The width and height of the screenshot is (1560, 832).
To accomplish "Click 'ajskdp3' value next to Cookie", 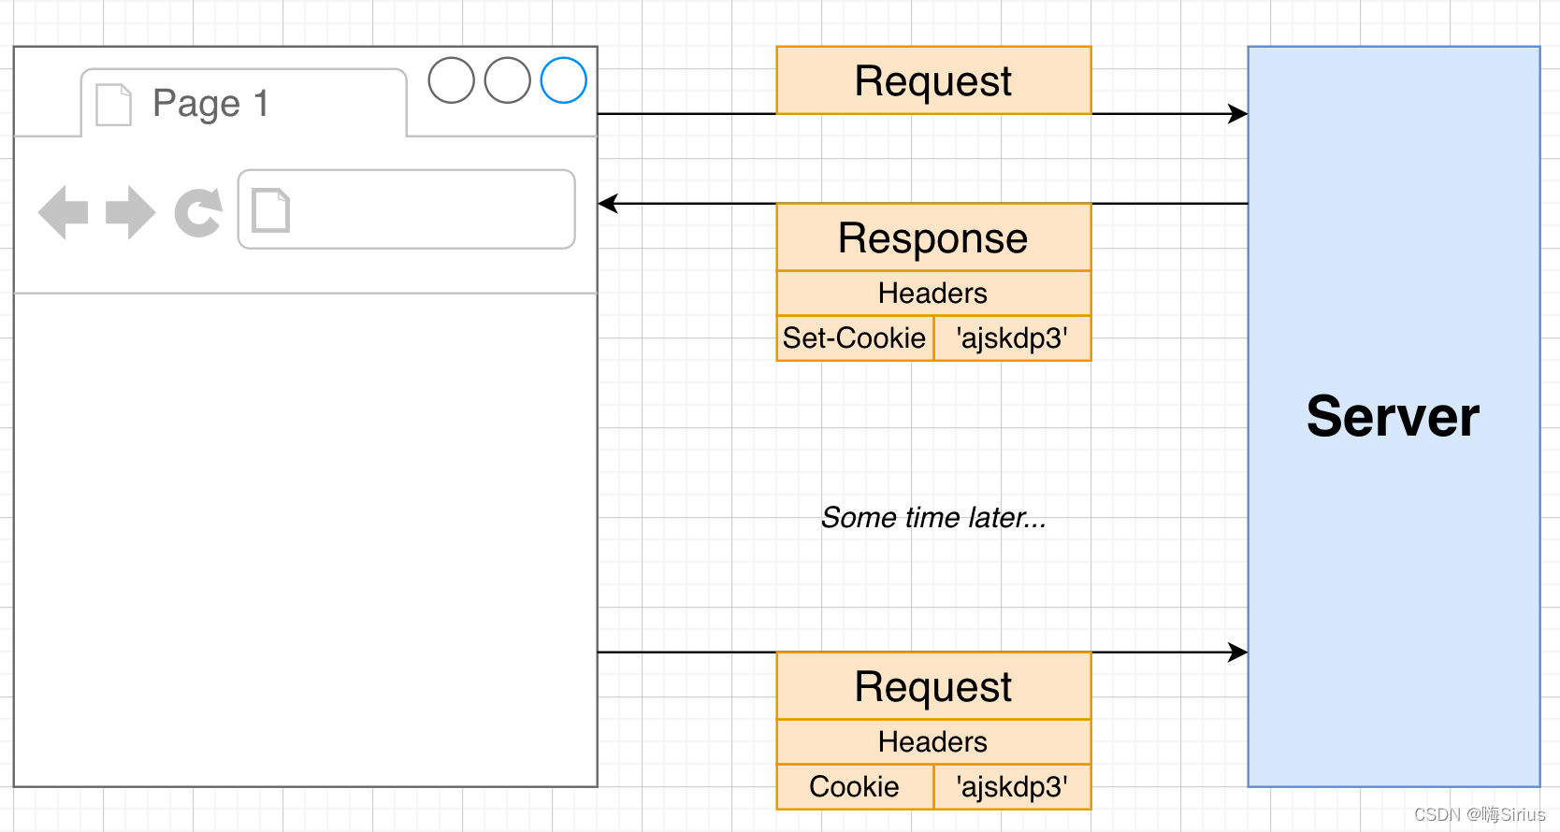I will (1013, 787).
